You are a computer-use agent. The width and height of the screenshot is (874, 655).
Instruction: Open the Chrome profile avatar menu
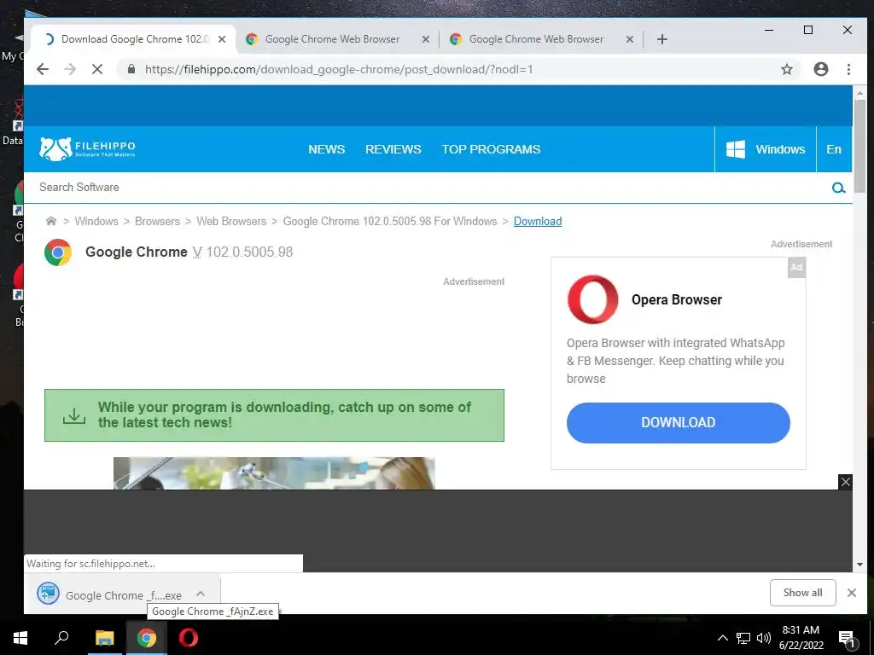tap(820, 69)
